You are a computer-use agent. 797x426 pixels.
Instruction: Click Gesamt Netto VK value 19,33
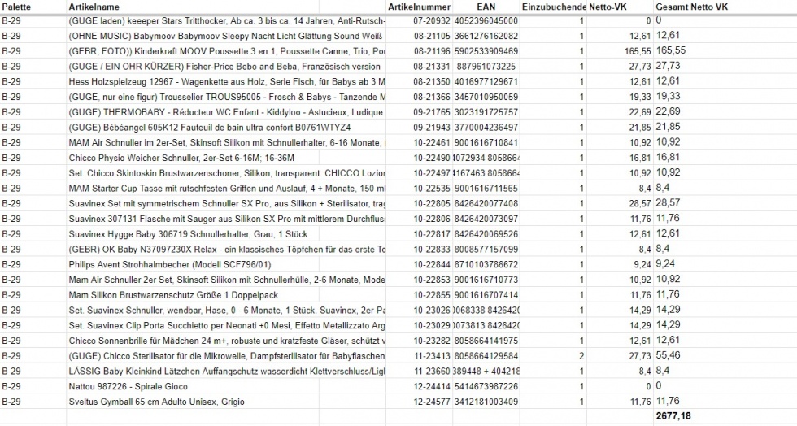(x=668, y=96)
